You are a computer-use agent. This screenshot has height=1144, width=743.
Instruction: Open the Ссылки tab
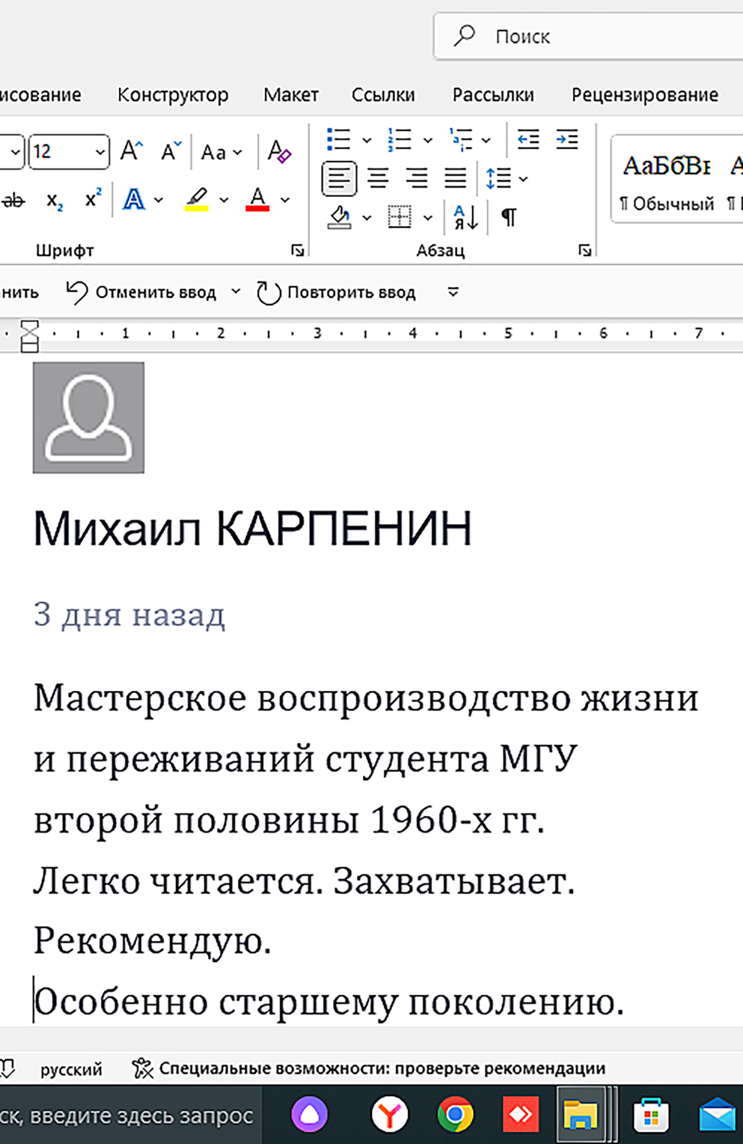(383, 95)
